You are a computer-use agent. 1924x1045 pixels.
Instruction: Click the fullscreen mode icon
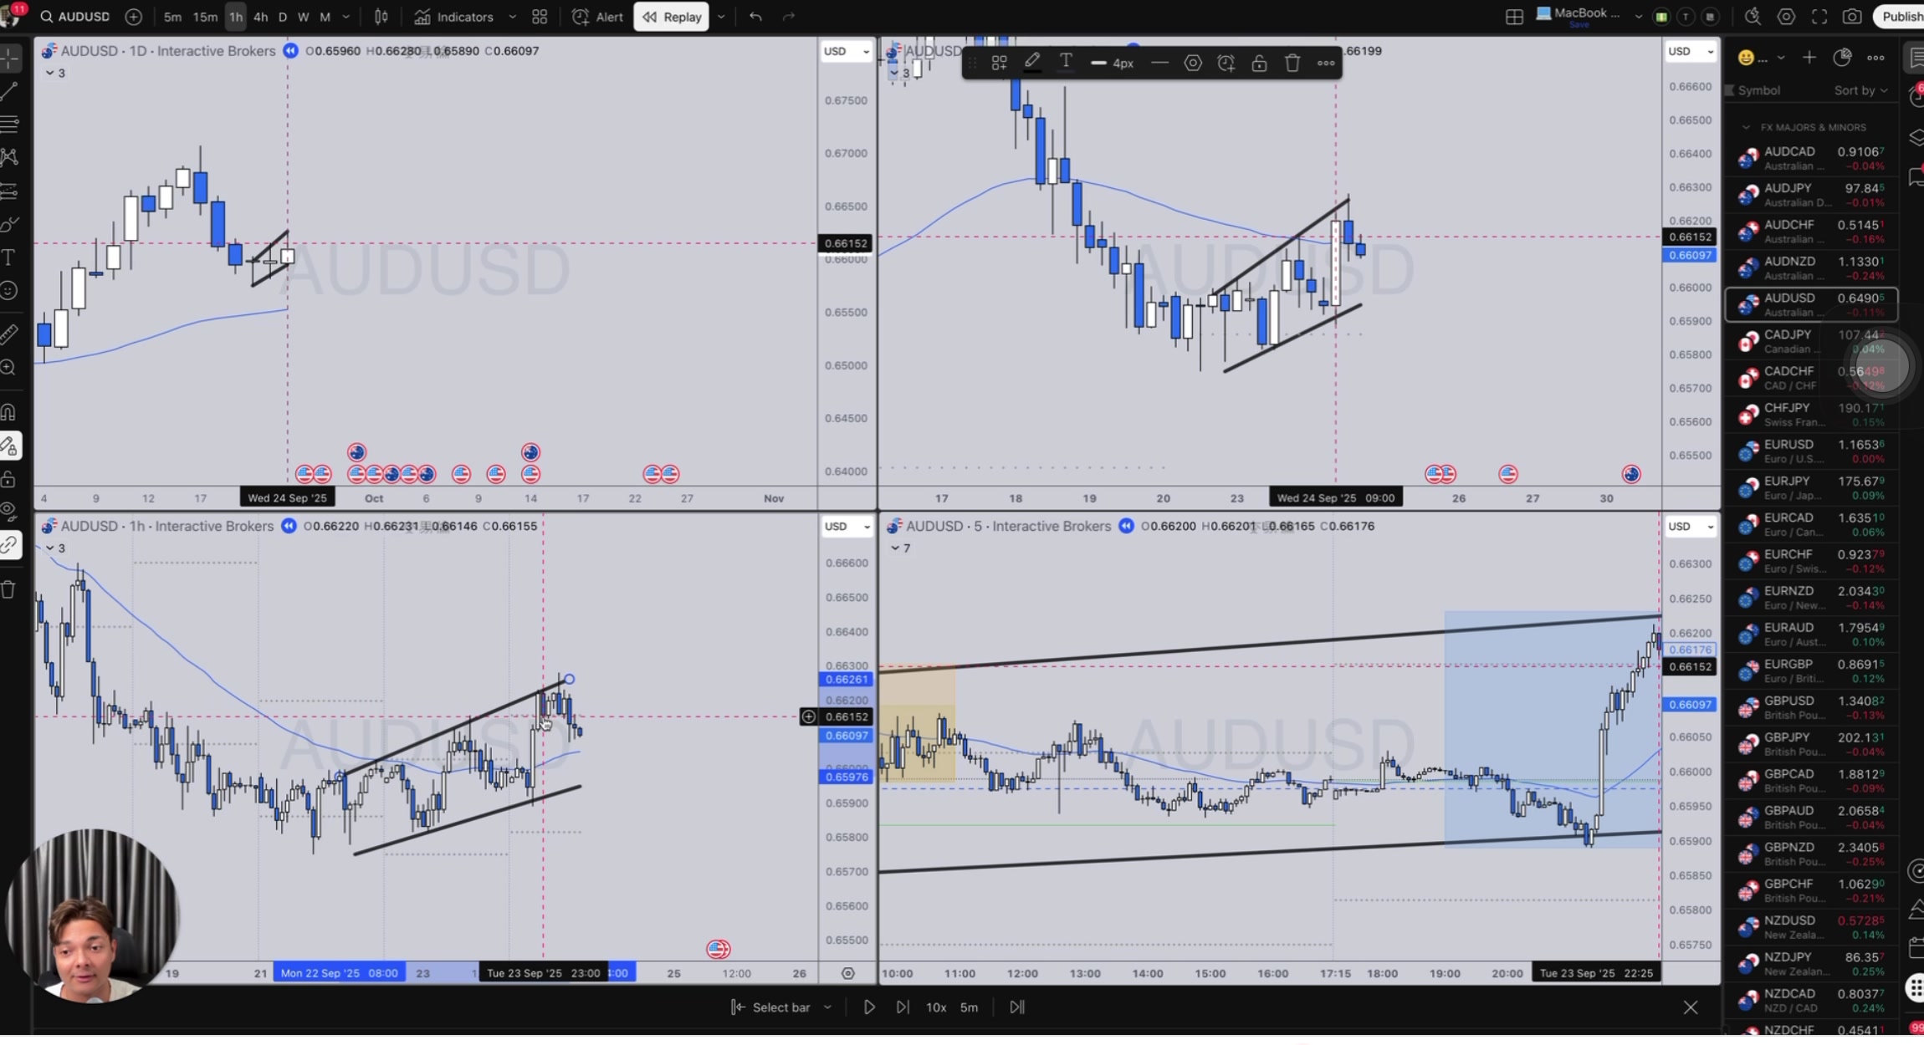(x=1819, y=17)
